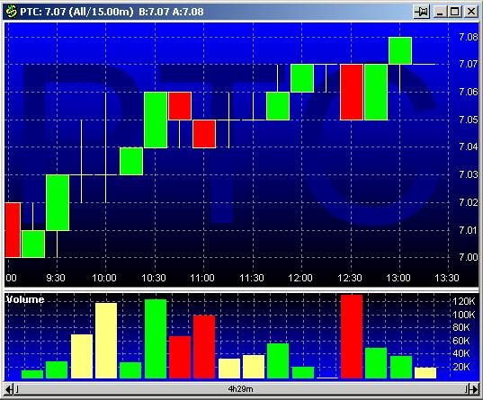The image size is (483, 400).
Task: Close the PTC chart window
Action: click(x=470, y=12)
